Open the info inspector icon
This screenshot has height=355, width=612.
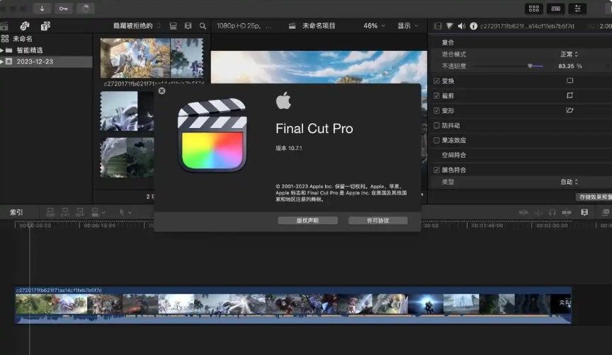(473, 26)
